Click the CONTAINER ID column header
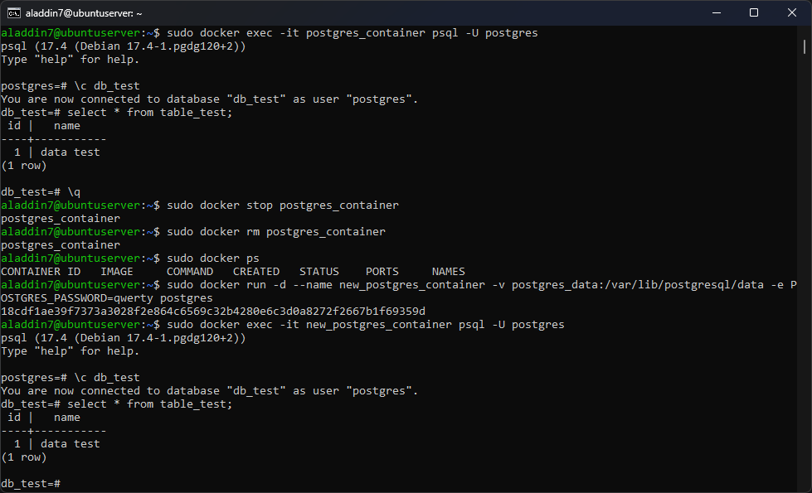Screen dimensions: 812x493 pyautogui.click(x=41, y=272)
